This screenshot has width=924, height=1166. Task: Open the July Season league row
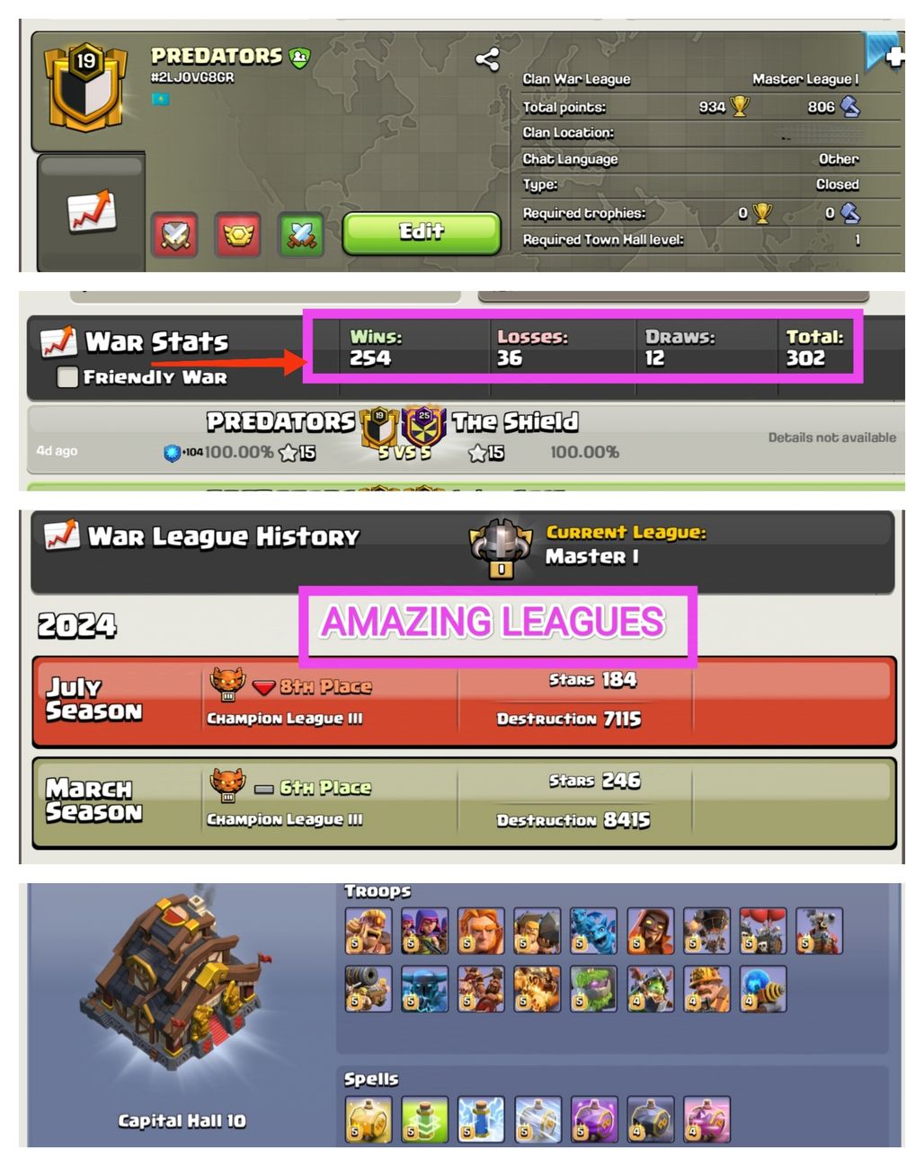click(x=464, y=702)
